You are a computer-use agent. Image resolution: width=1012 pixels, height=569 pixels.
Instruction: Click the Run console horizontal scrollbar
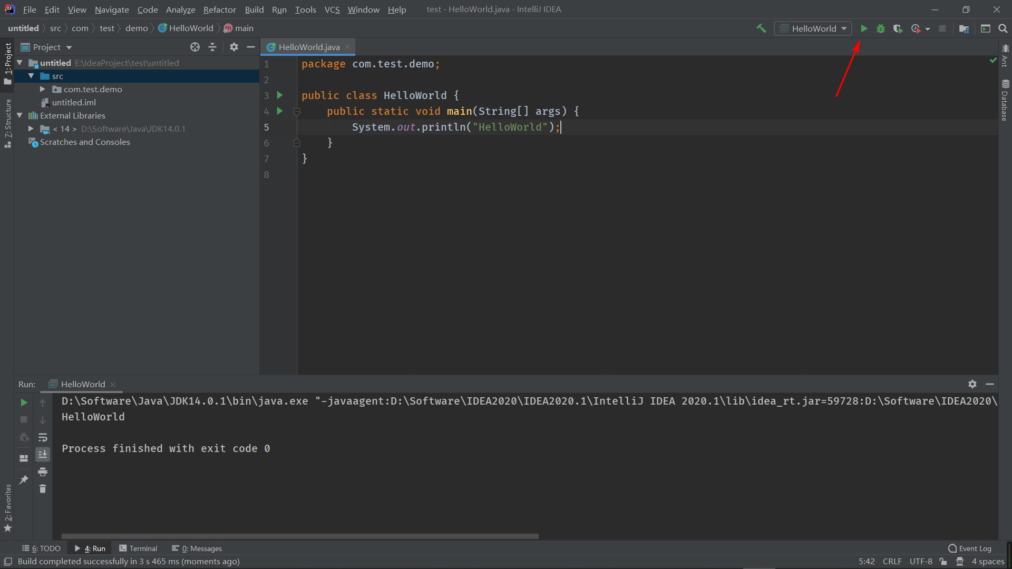300,536
